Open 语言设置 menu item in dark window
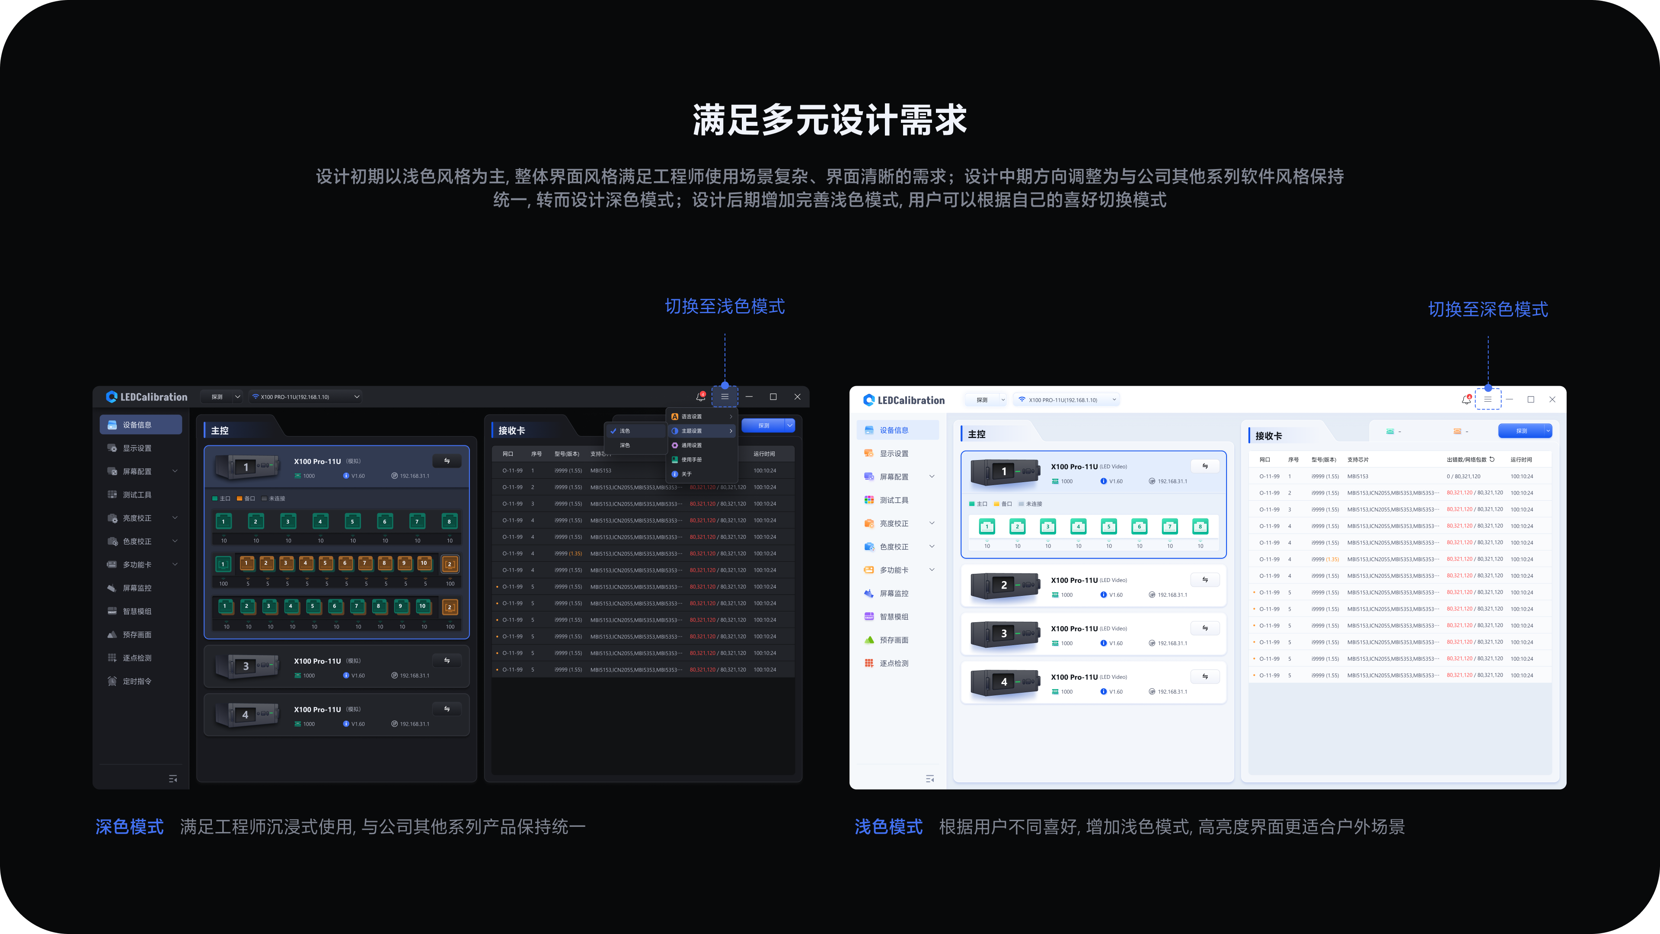The height and width of the screenshot is (934, 1660). pyautogui.click(x=702, y=416)
